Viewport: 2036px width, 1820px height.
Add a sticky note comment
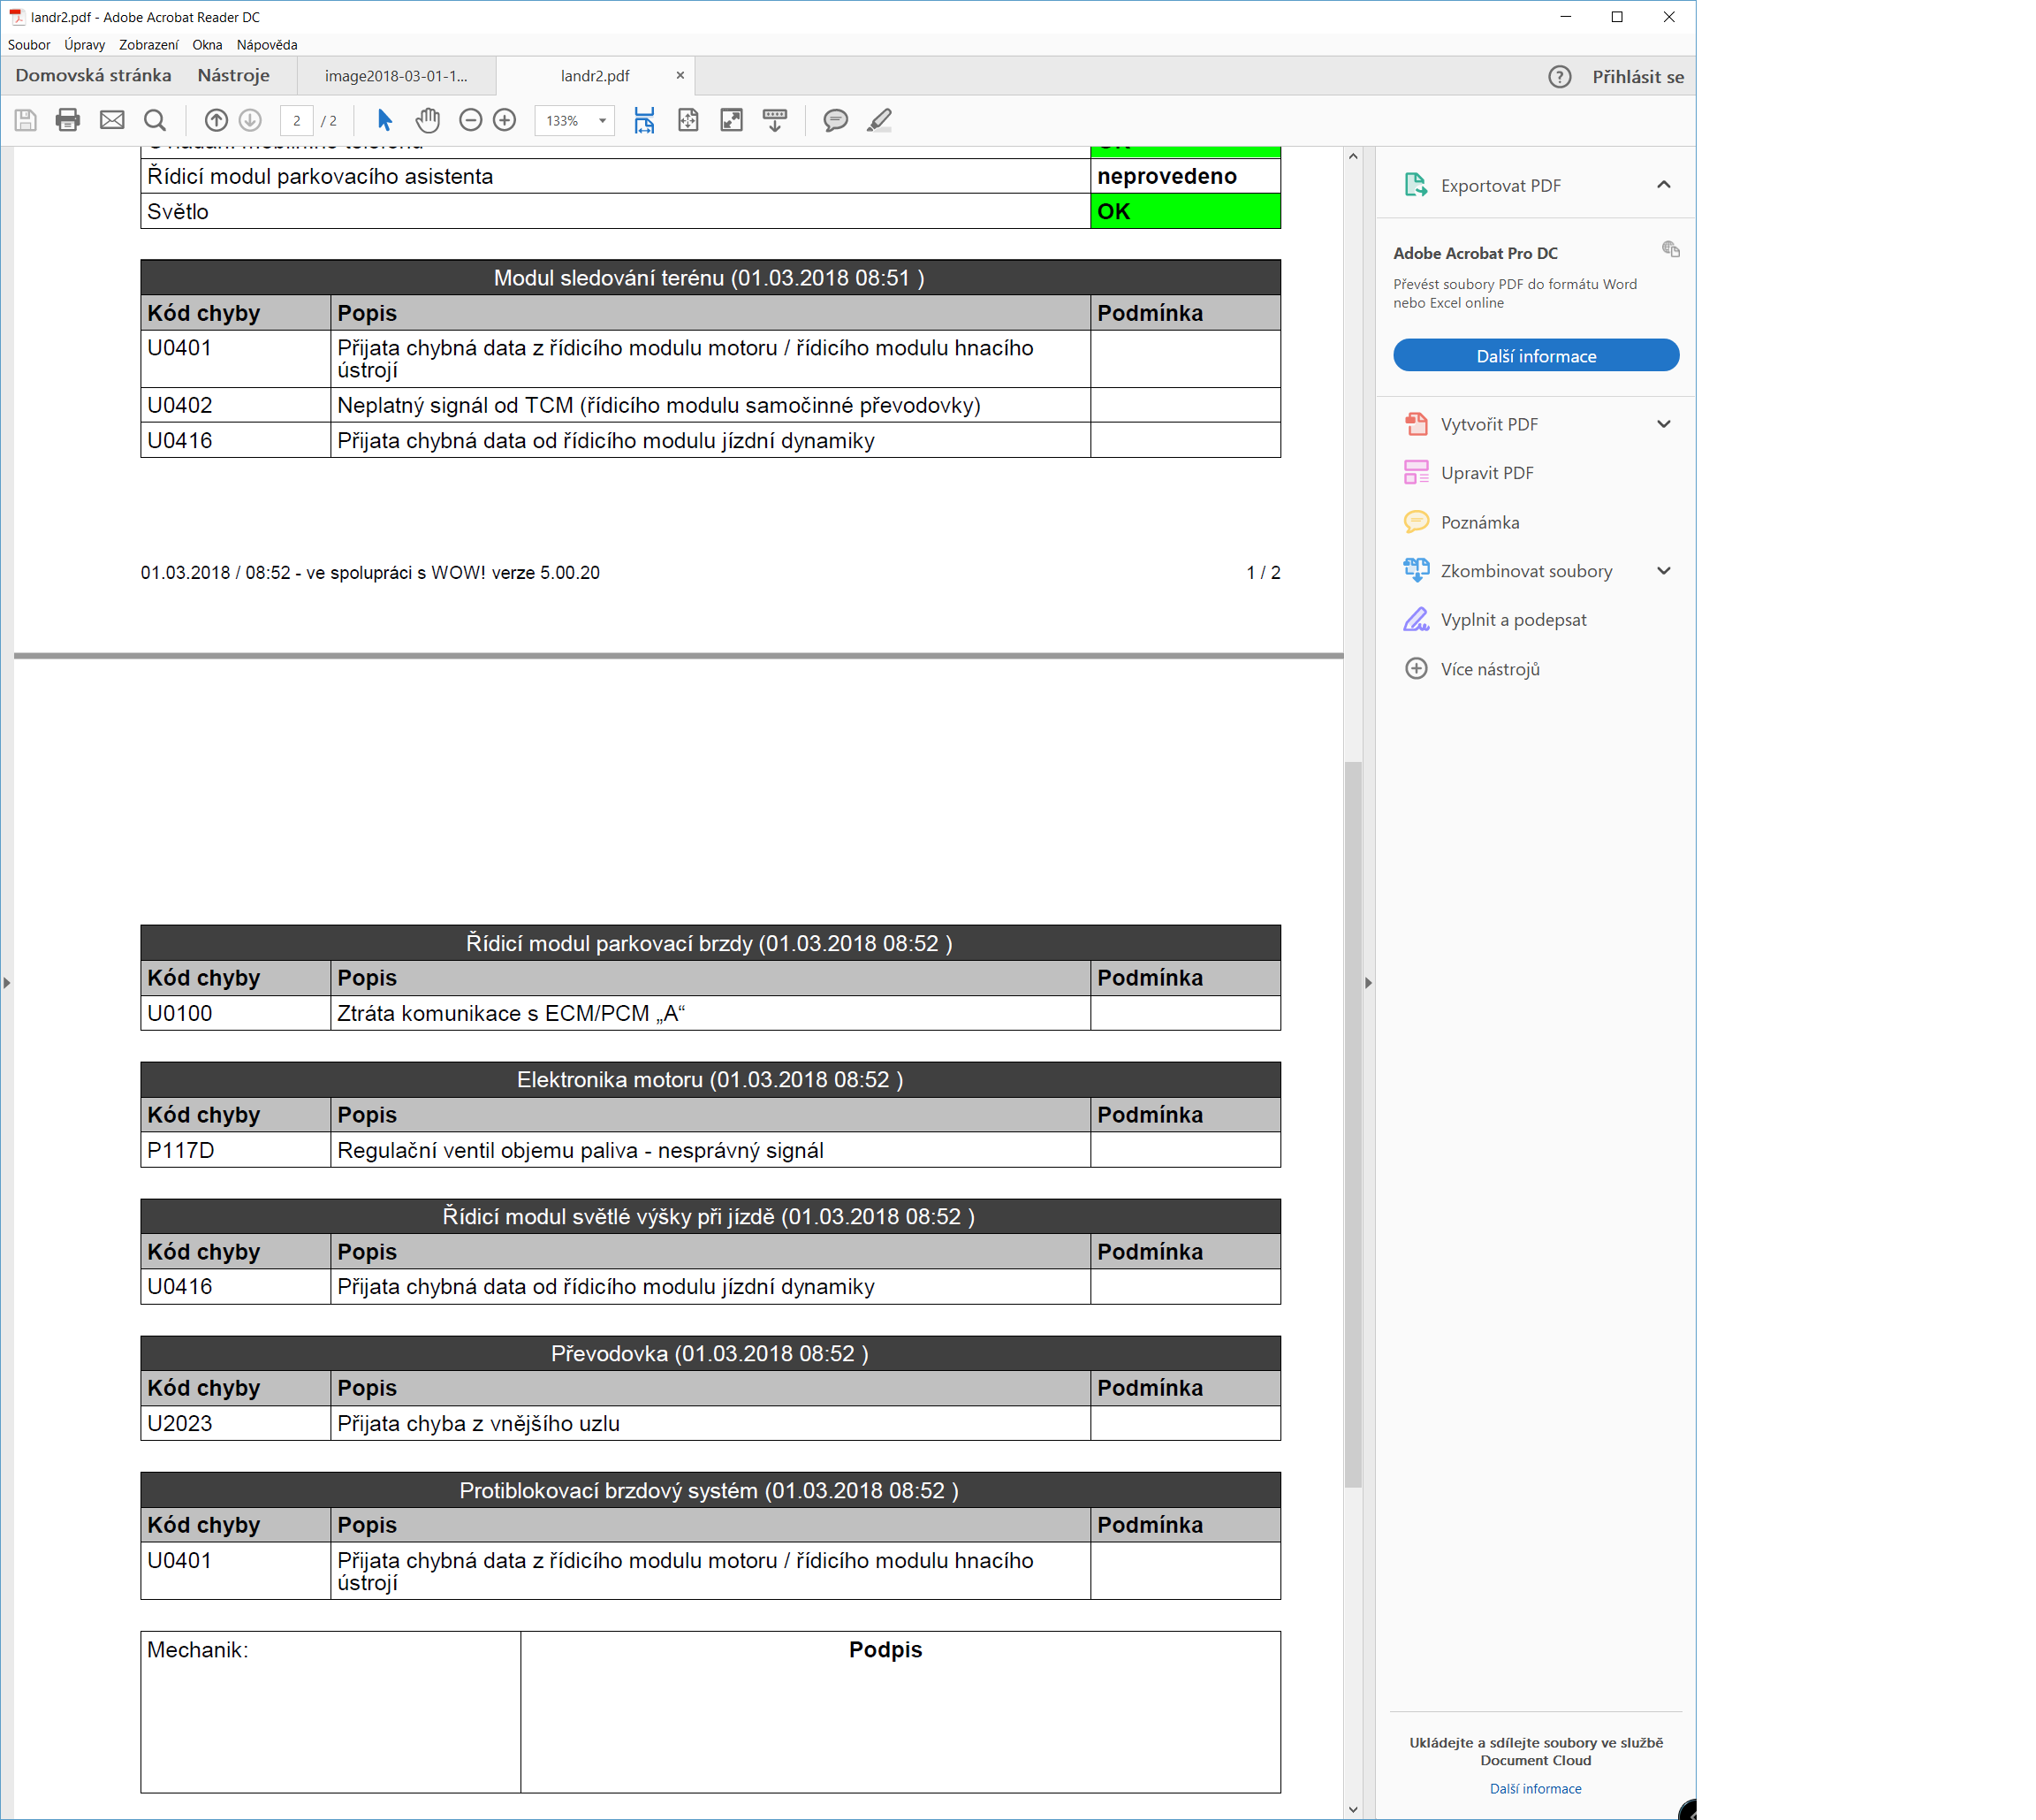pos(836,120)
